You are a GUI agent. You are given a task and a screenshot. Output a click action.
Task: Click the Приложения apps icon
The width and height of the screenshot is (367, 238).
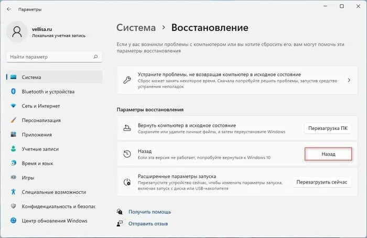(13, 134)
